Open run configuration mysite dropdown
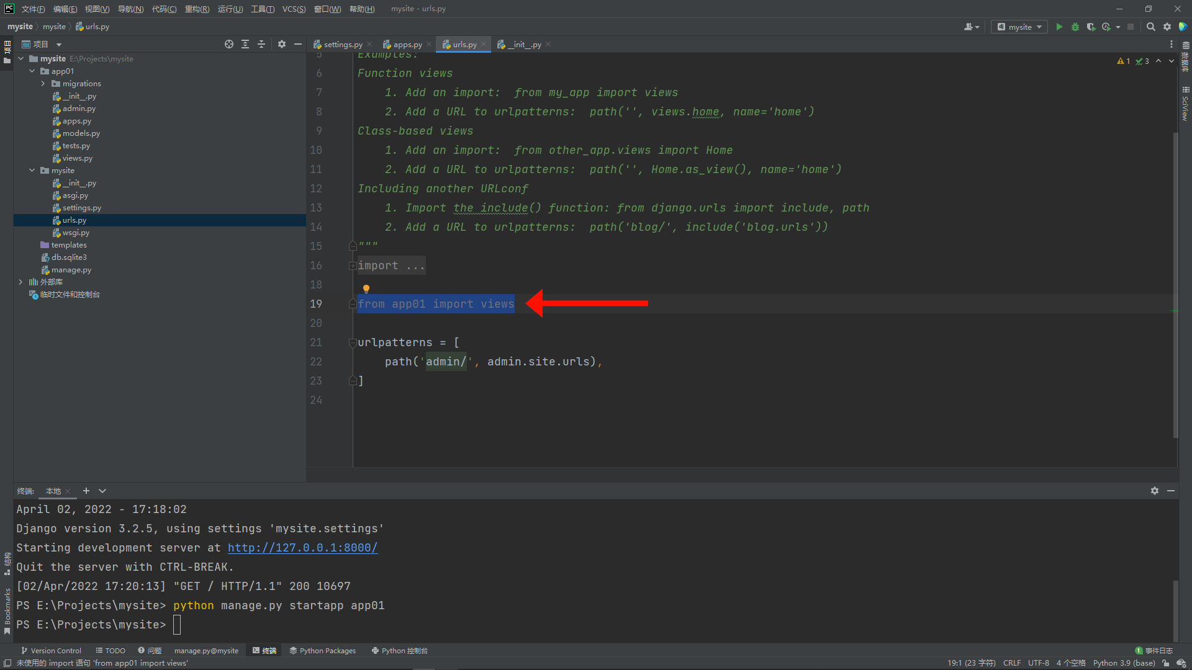The image size is (1192, 670). (1019, 27)
